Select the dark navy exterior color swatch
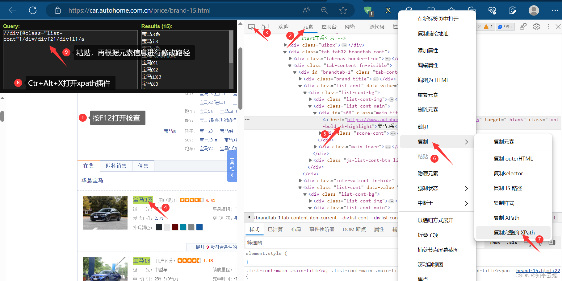562x281 pixels. 159,227
